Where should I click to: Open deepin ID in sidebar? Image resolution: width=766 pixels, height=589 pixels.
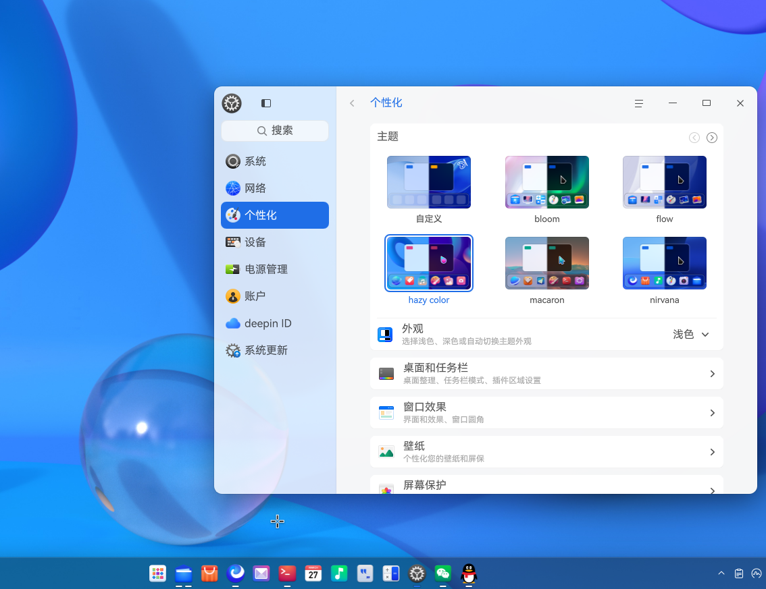click(x=274, y=323)
